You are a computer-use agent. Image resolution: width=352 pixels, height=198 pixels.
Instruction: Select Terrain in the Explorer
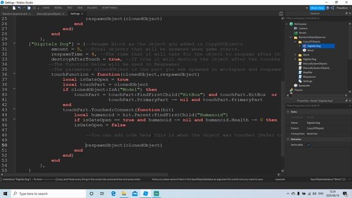(302, 33)
